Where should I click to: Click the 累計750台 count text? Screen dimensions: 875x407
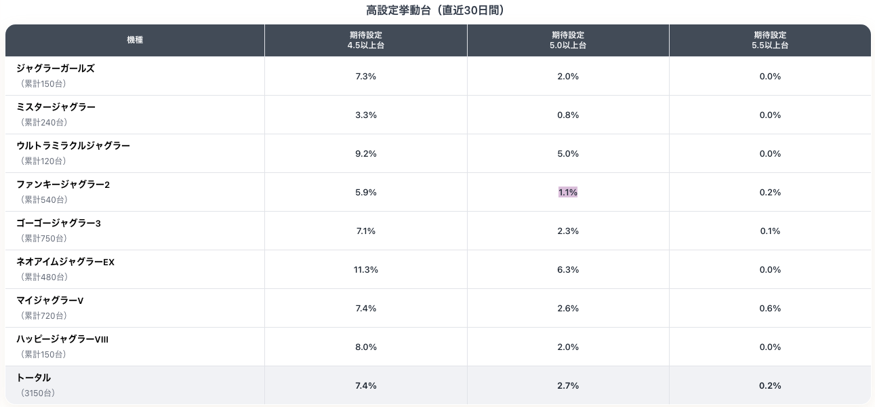click(43, 238)
